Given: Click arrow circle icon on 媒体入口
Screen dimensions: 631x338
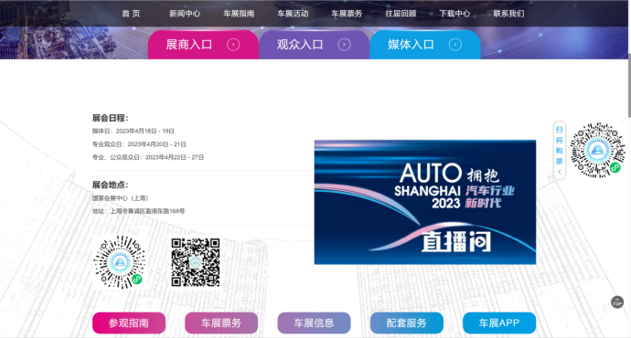Looking at the screenshot, I should 455,45.
